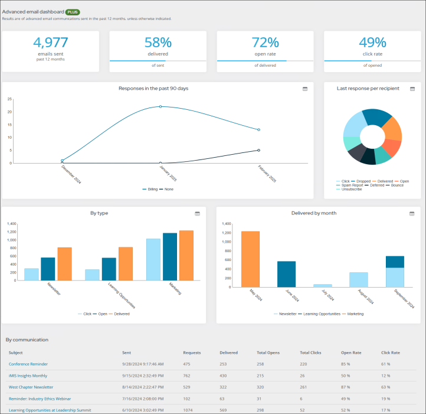The height and width of the screenshot is (414, 426).
Task: Toggle Spam Report legend entry
Action: pos(350,185)
